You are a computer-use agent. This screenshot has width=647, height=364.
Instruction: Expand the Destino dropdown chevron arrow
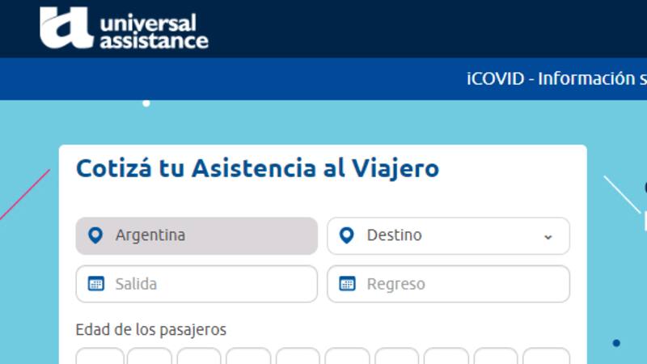pyautogui.click(x=548, y=236)
